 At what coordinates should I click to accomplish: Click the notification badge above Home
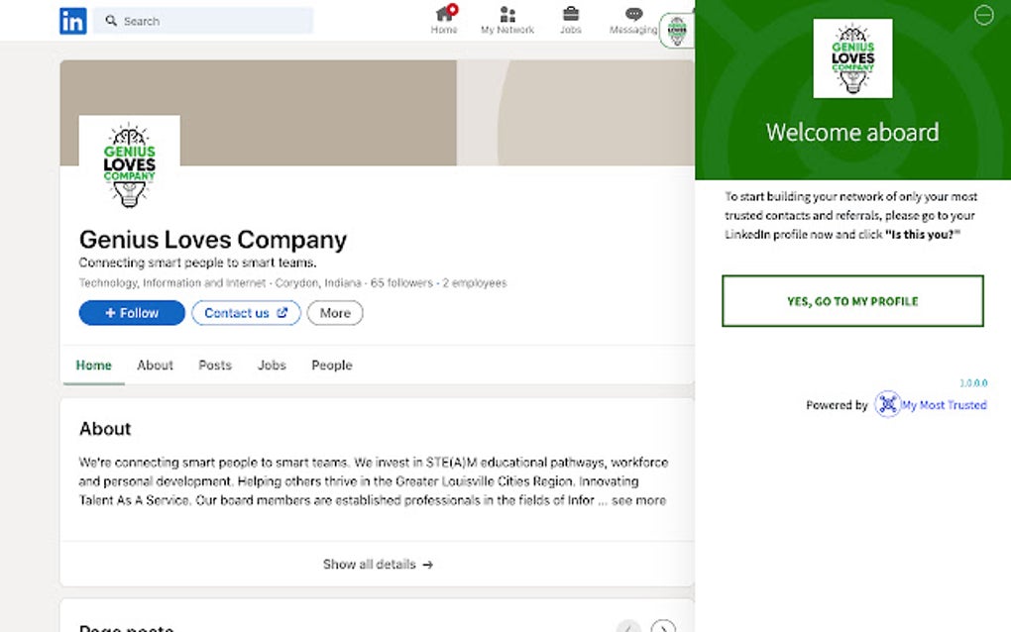(452, 7)
